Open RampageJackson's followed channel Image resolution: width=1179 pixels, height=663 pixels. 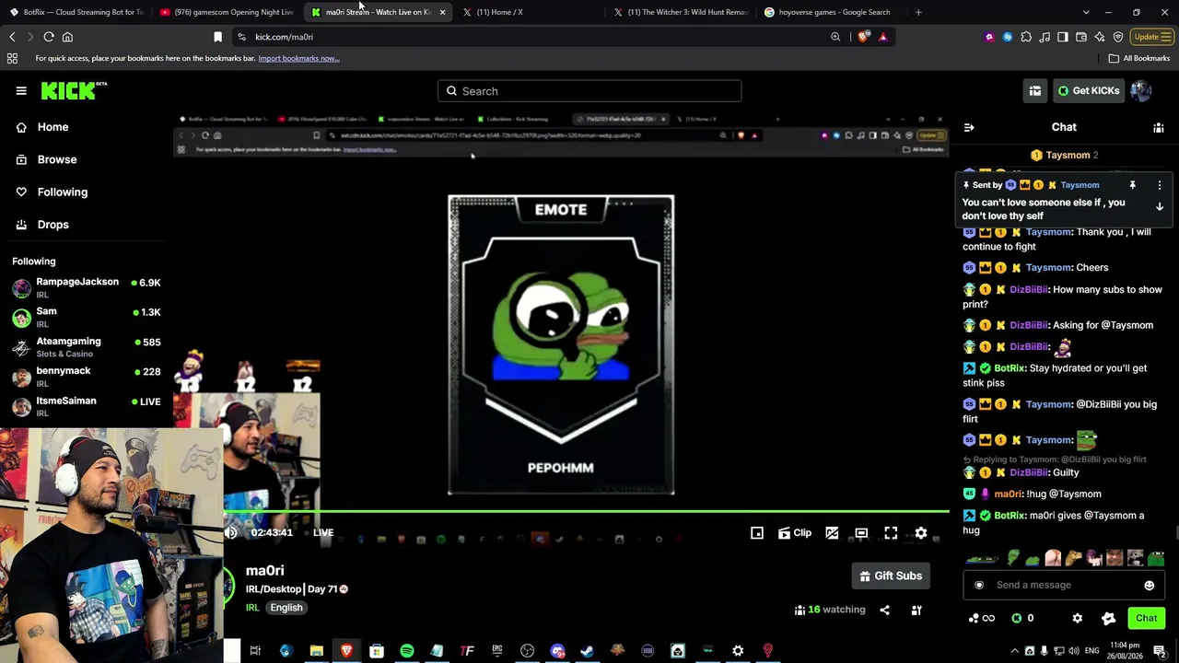(x=87, y=287)
